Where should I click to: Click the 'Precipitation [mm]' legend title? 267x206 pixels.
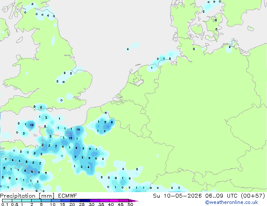point(27,196)
